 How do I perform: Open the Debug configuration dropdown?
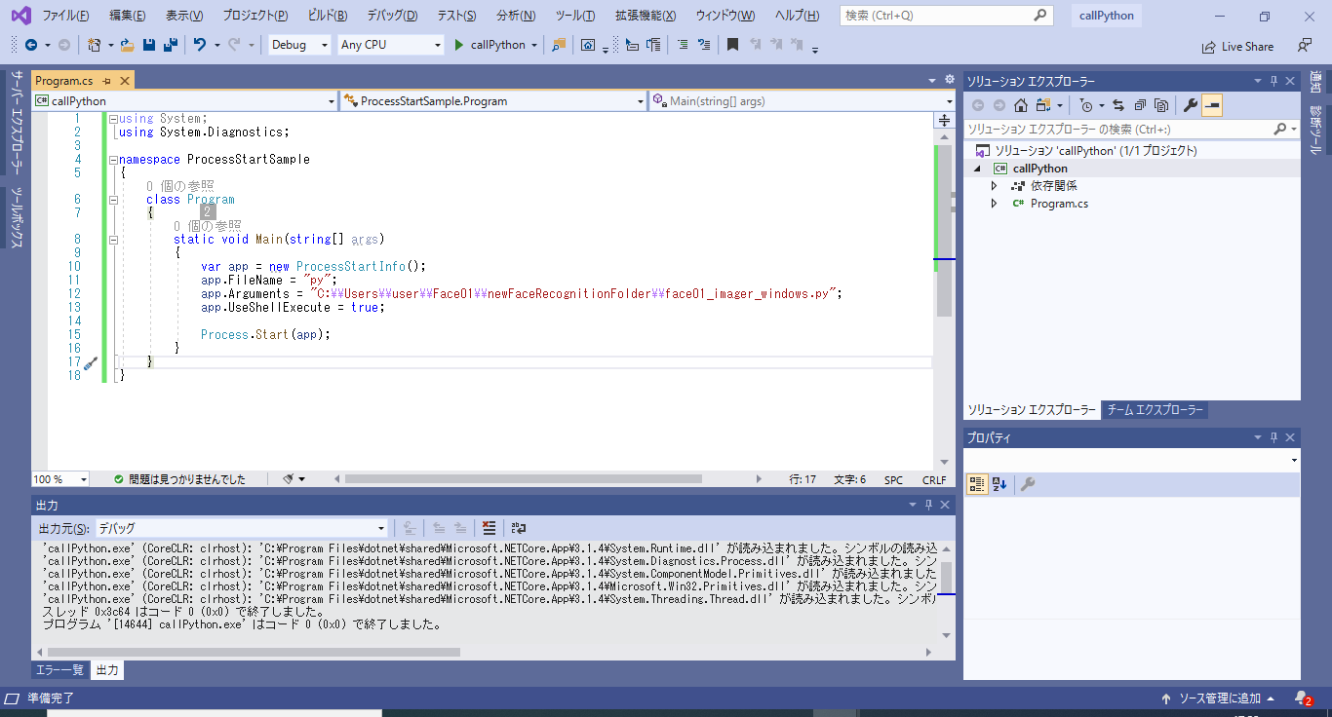pyautogui.click(x=299, y=45)
